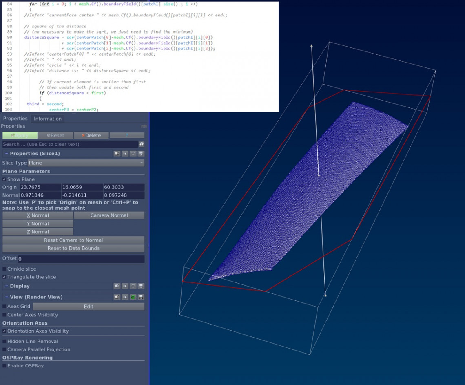Enable the Axes Grid checkbox
The height and width of the screenshot is (385, 465).
pyautogui.click(x=4, y=306)
